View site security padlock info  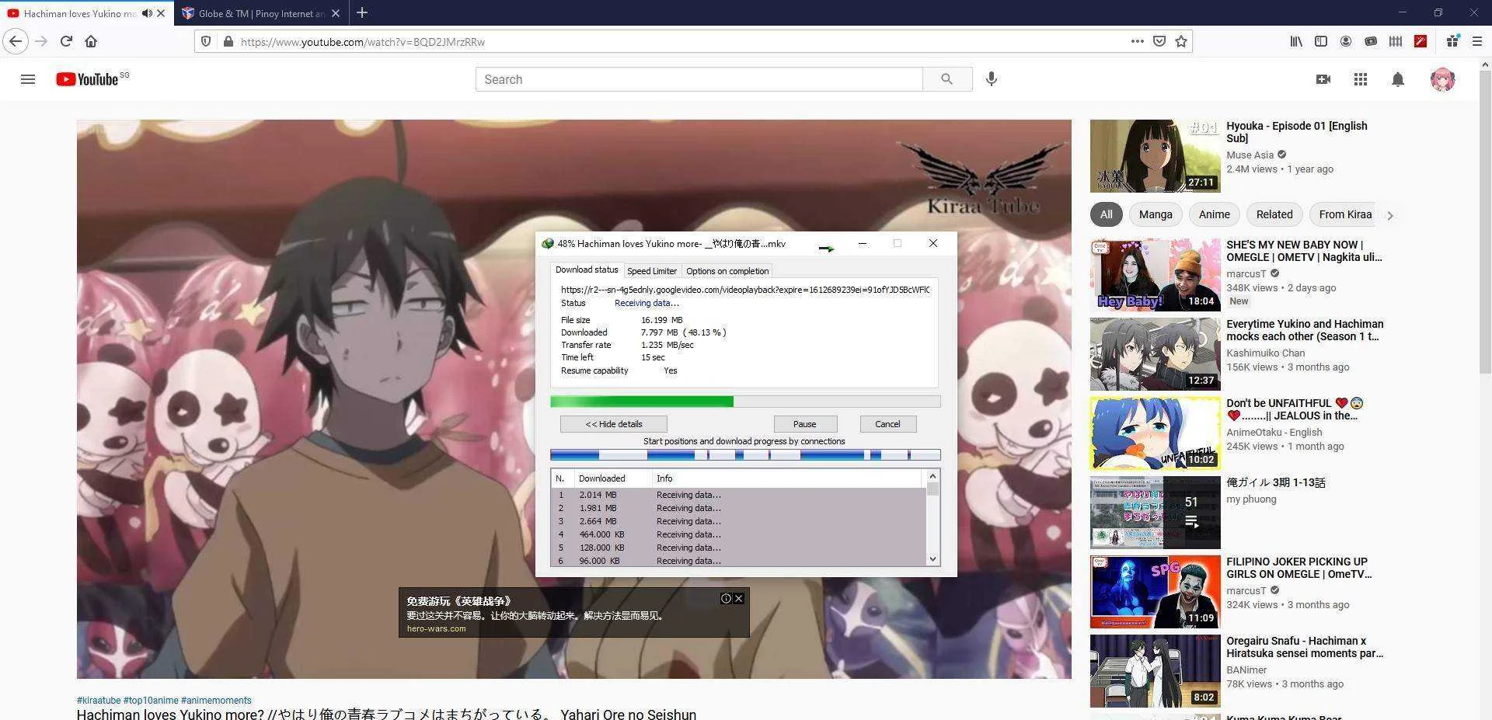228,41
